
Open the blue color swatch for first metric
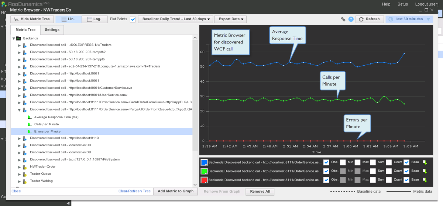(x=204, y=162)
